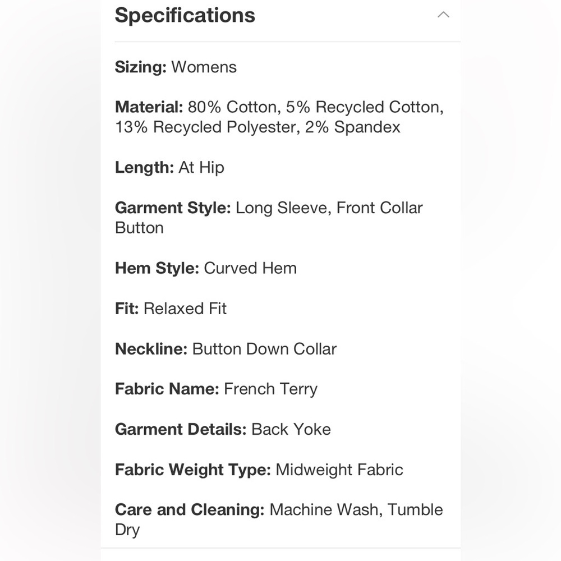Viewport: 561px width, 561px height.
Task: Click the Fit: Relaxed Fit line
Action: pyautogui.click(x=171, y=309)
